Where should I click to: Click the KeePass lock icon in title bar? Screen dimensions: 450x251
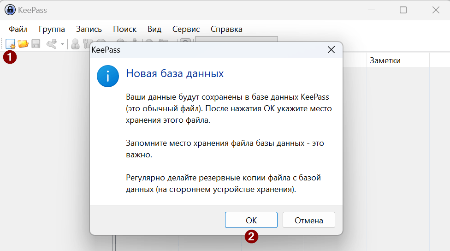click(x=10, y=10)
